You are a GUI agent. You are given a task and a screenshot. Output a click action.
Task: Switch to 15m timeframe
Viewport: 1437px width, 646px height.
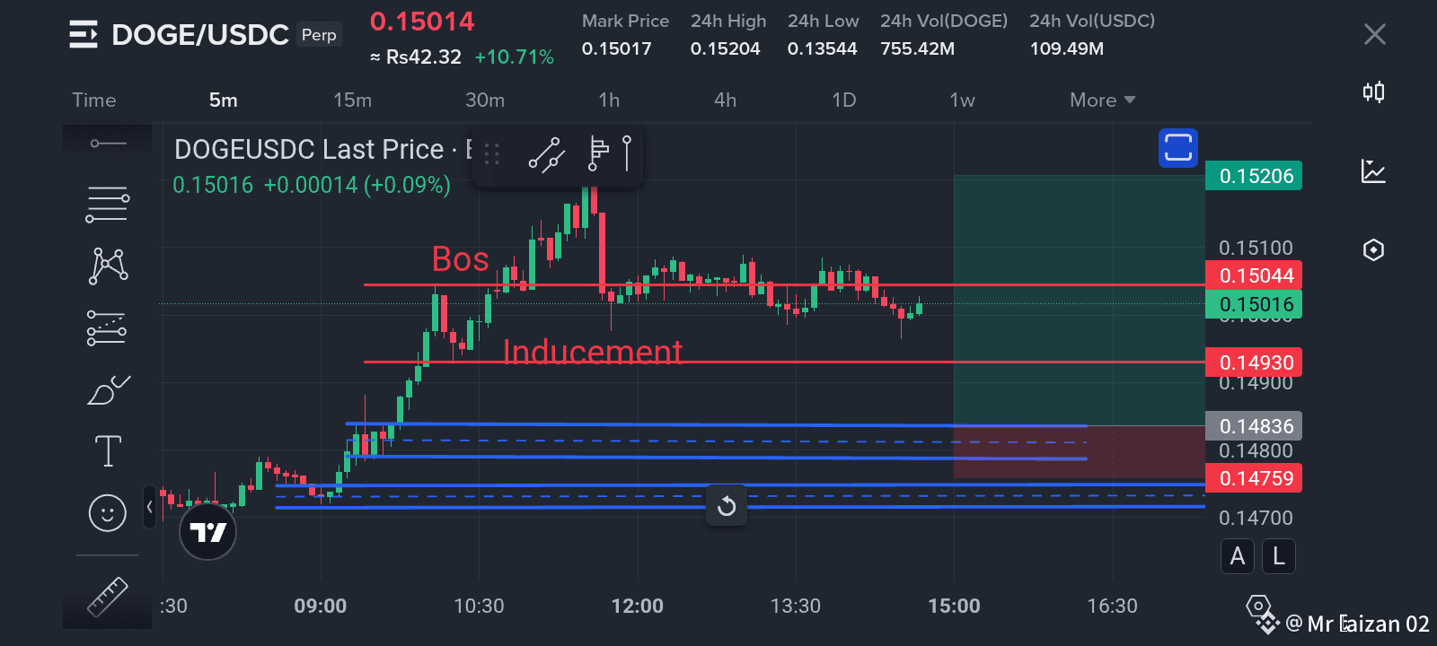click(353, 100)
